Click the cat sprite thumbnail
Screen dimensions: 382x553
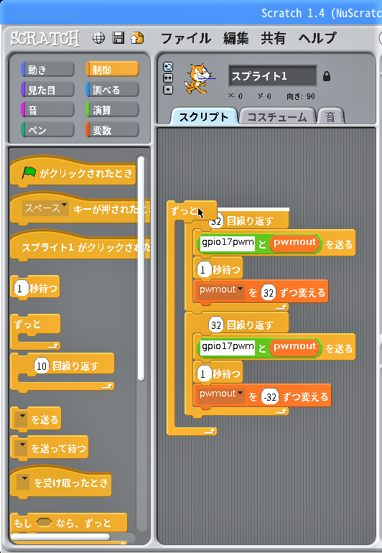199,78
